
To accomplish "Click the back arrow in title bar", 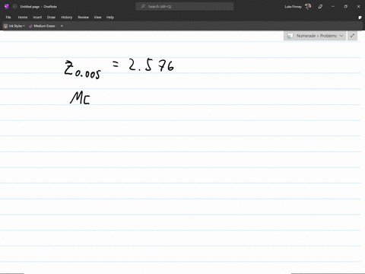I will 14,7.
